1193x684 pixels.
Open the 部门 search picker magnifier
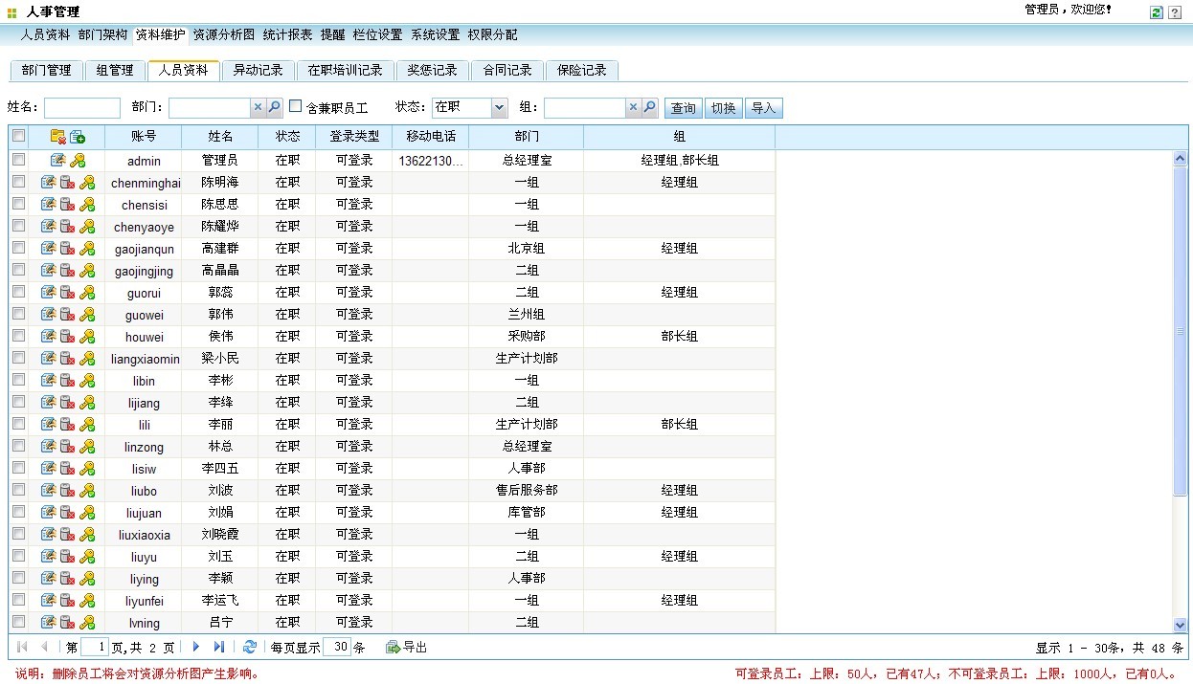point(274,107)
